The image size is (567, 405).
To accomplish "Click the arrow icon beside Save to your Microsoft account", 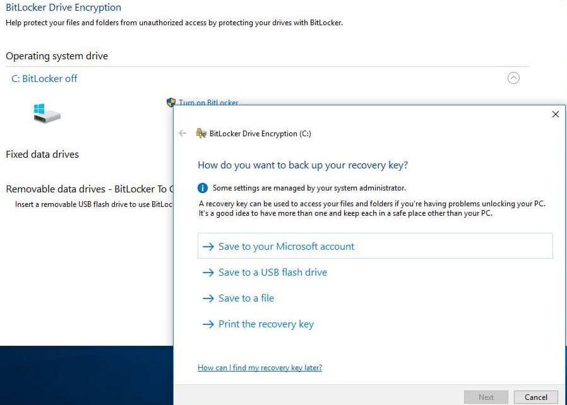I will [208, 246].
